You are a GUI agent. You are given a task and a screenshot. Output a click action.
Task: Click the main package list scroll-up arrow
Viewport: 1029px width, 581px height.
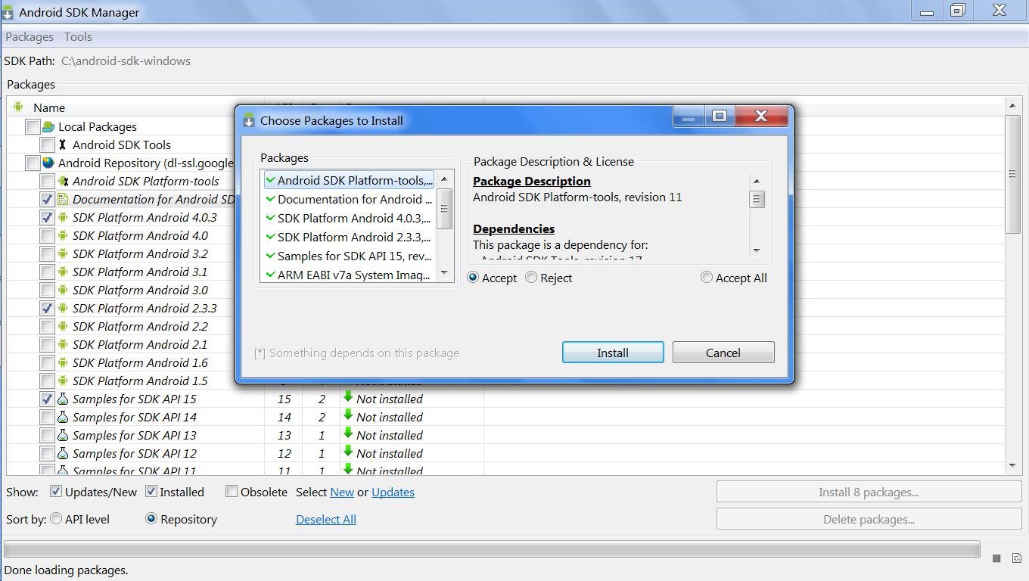pyautogui.click(x=1013, y=104)
